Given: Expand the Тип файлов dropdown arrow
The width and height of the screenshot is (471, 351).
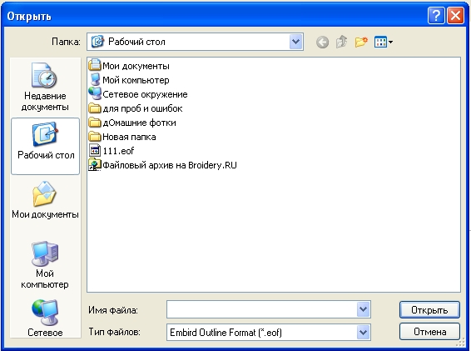Looking at the screenshot, I should coord(363,332).
